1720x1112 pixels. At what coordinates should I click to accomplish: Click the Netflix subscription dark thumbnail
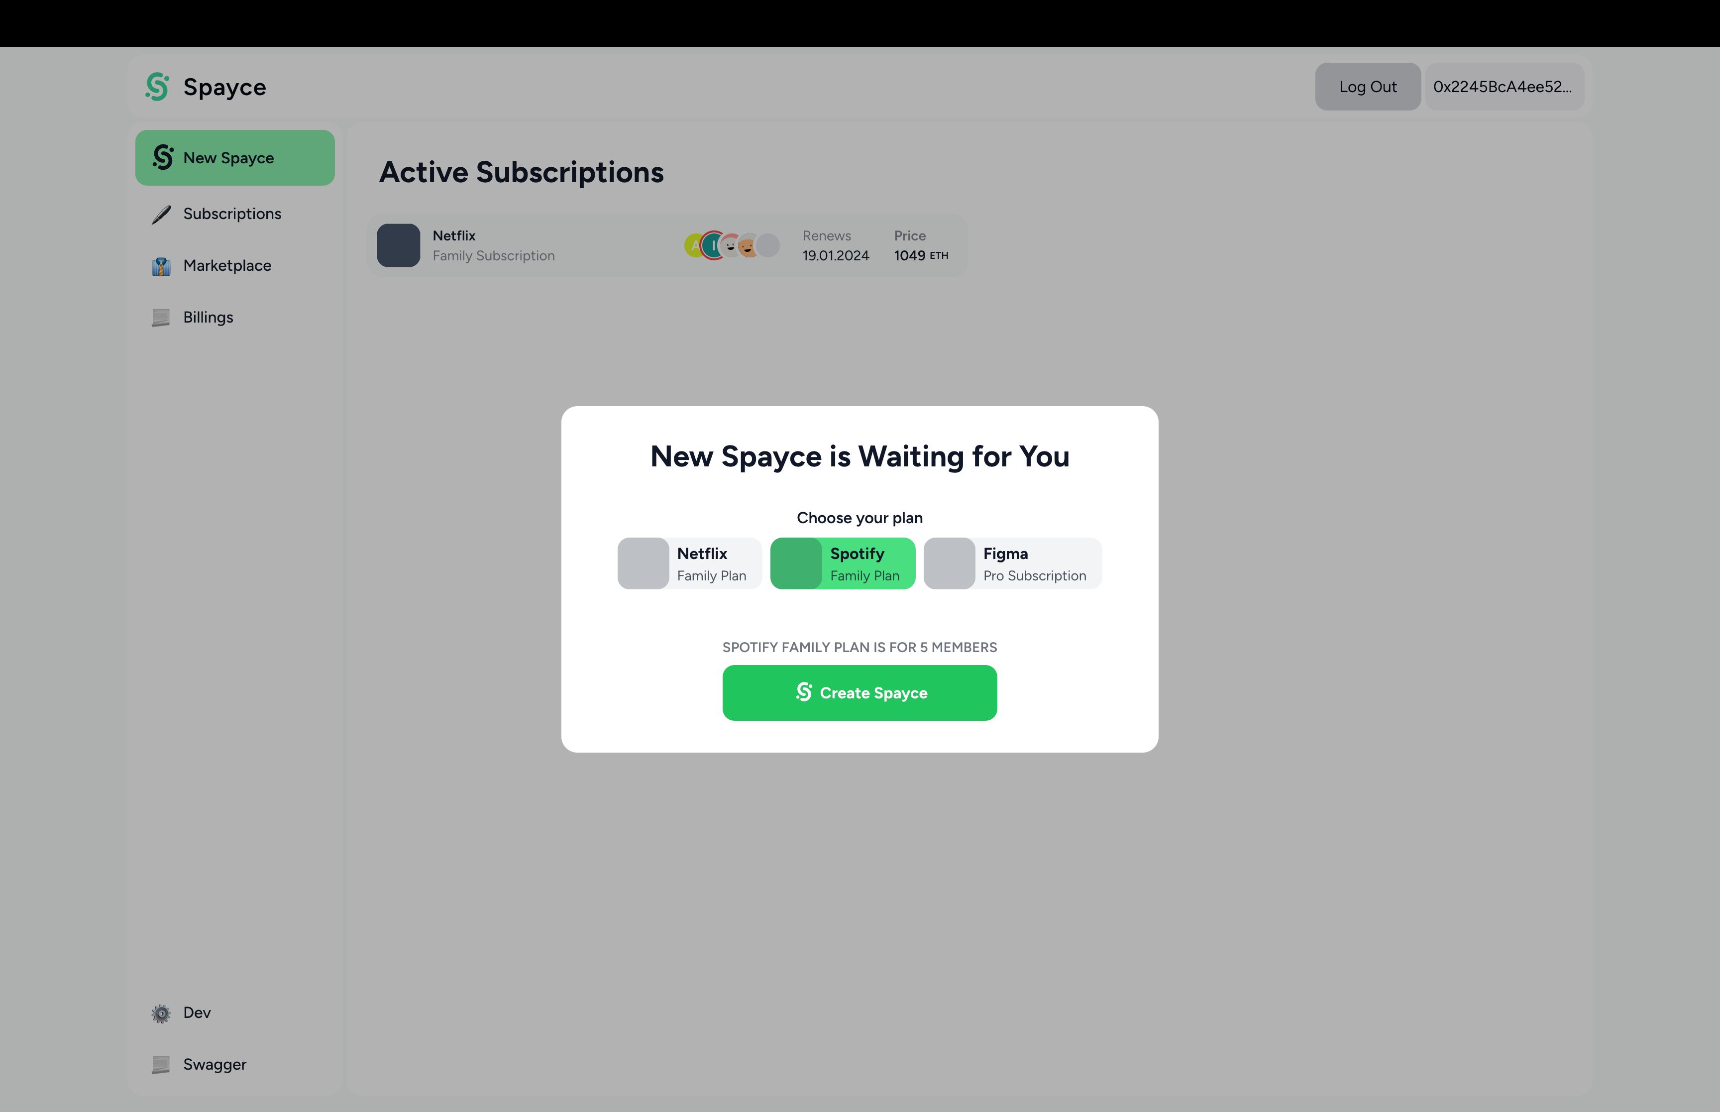pos(399,245)
